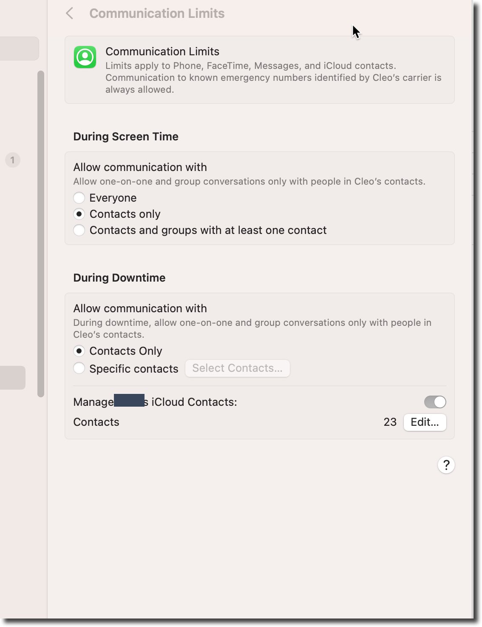Screen dimensions: 482x627
Task: Select Contacts Only during Downtime
Action: pyautogui.click(x=79, y=351)
